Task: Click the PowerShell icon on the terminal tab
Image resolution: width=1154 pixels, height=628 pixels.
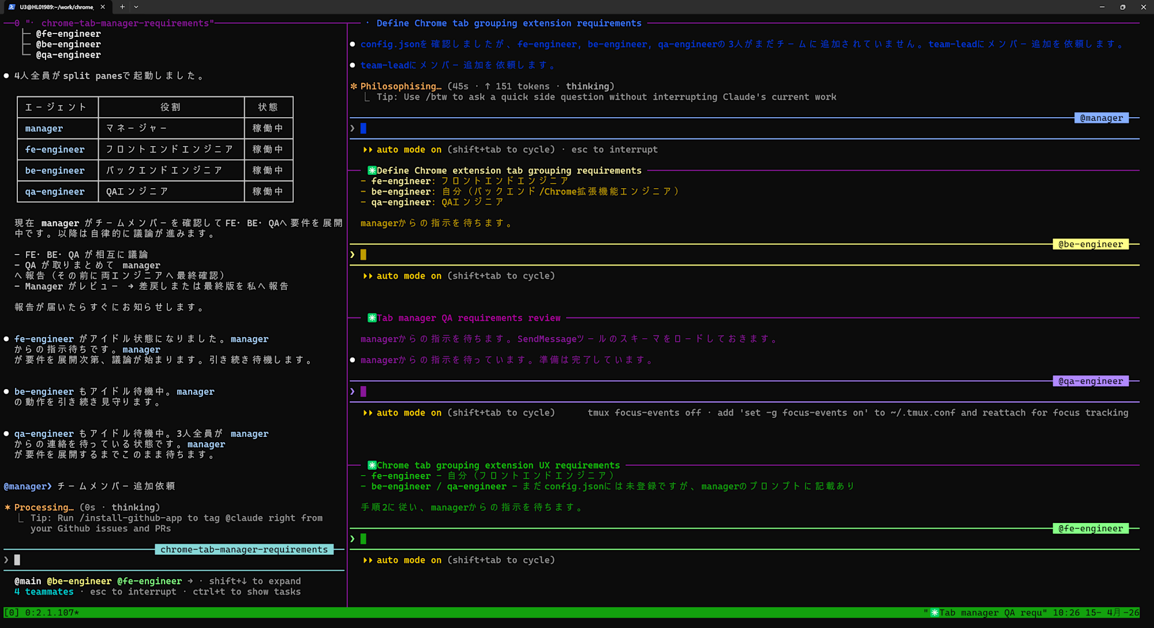Action: point(12,7)
